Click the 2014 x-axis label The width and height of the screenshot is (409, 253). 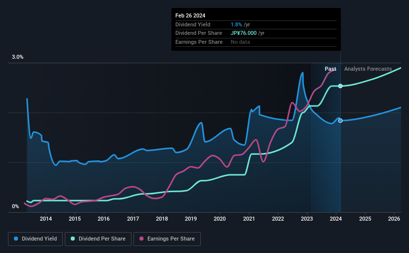coord(46,219)
